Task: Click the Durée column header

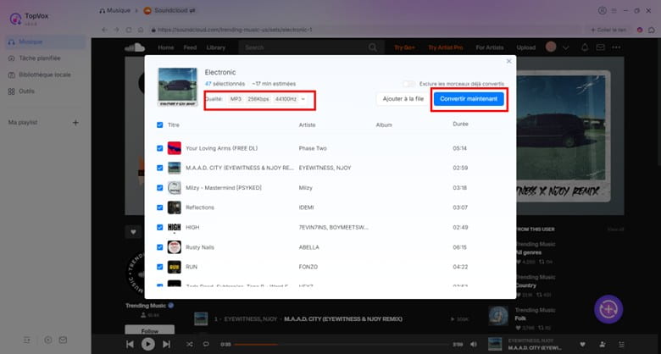Action: (x=460, y=124)
